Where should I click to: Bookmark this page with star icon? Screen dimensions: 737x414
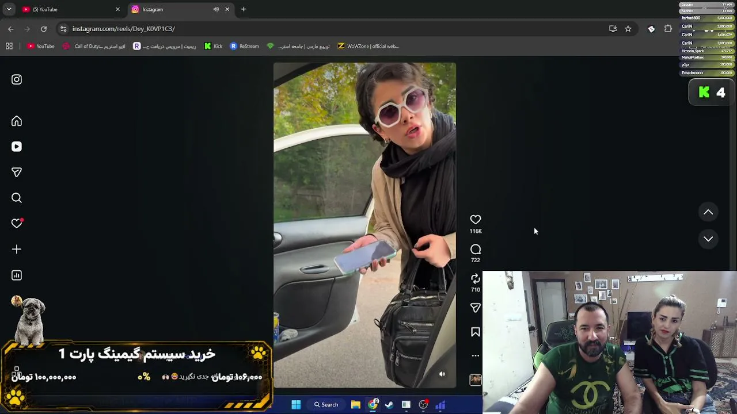pyautogui.click(x=628, y=29)
